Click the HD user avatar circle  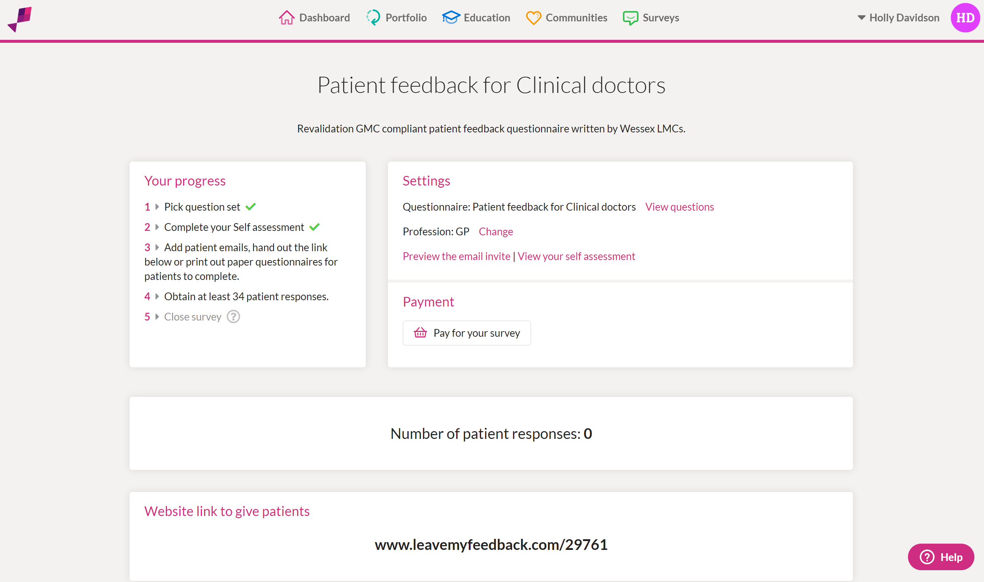965,18
